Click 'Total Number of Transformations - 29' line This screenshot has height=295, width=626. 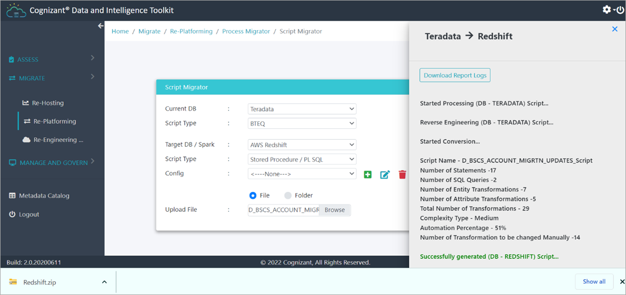pyautogui.click(x=474, y=209)
